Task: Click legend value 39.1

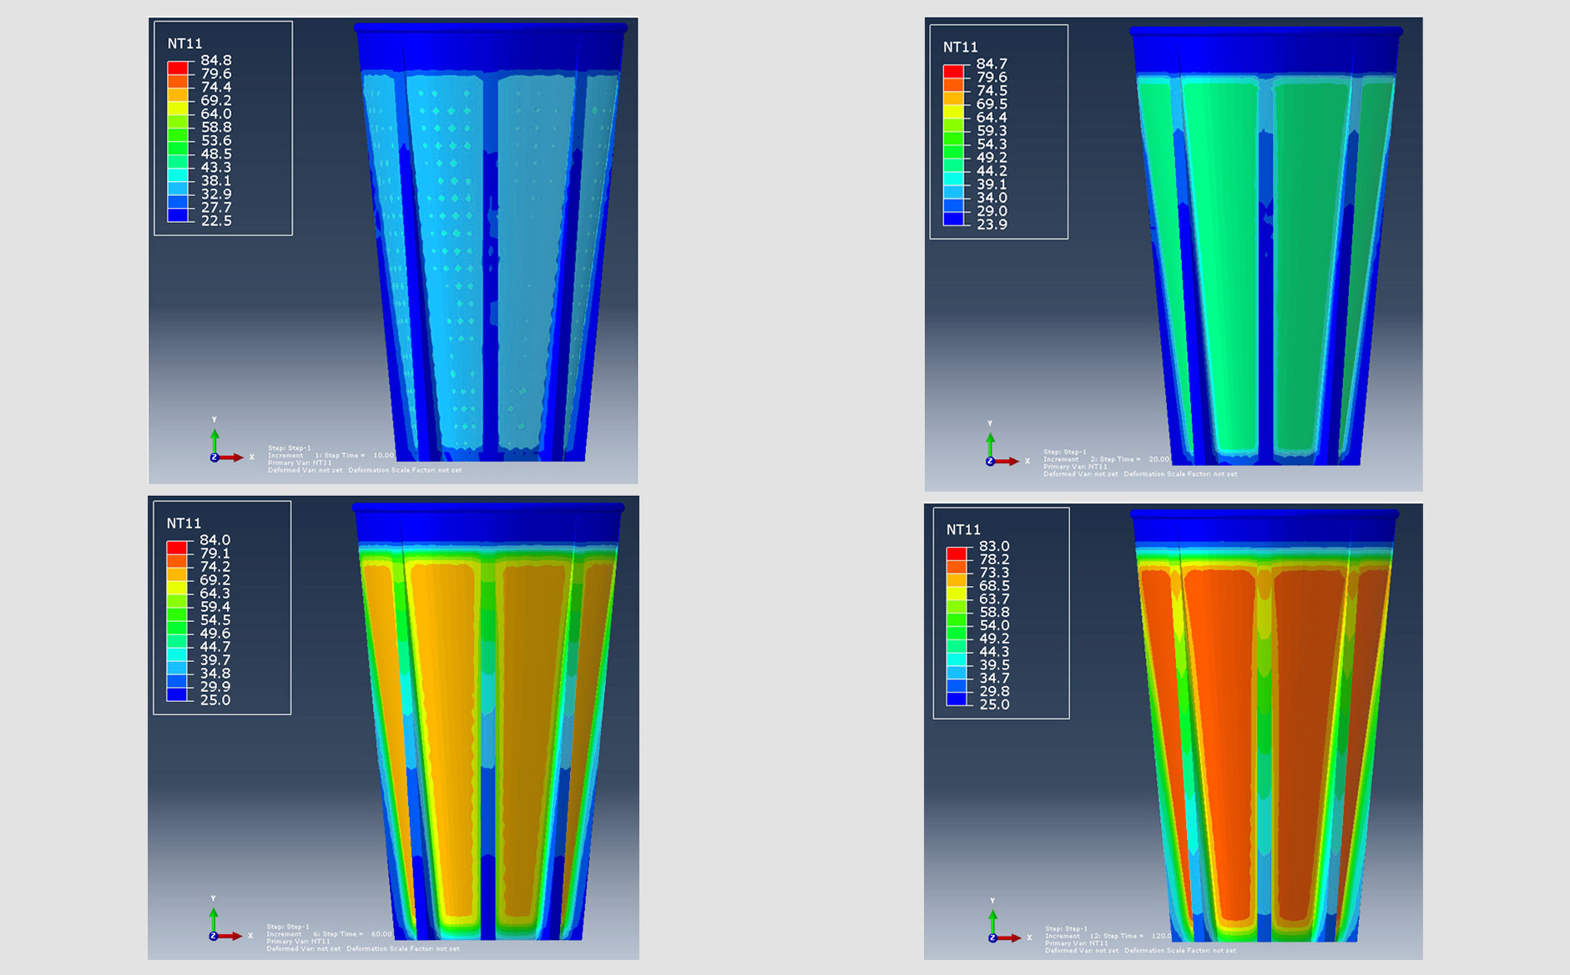Action: 992,184
